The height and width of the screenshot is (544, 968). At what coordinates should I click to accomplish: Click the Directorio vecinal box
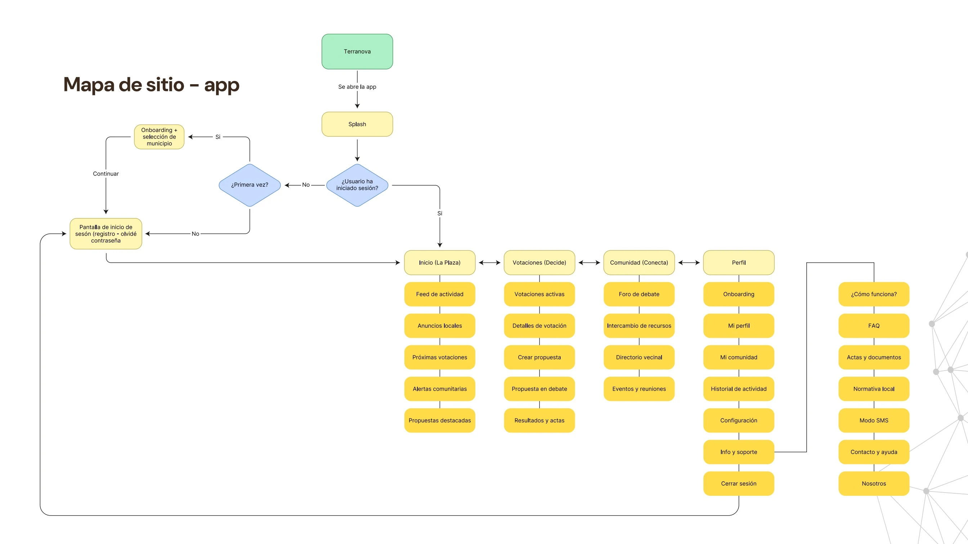click(x=639, y=357)
